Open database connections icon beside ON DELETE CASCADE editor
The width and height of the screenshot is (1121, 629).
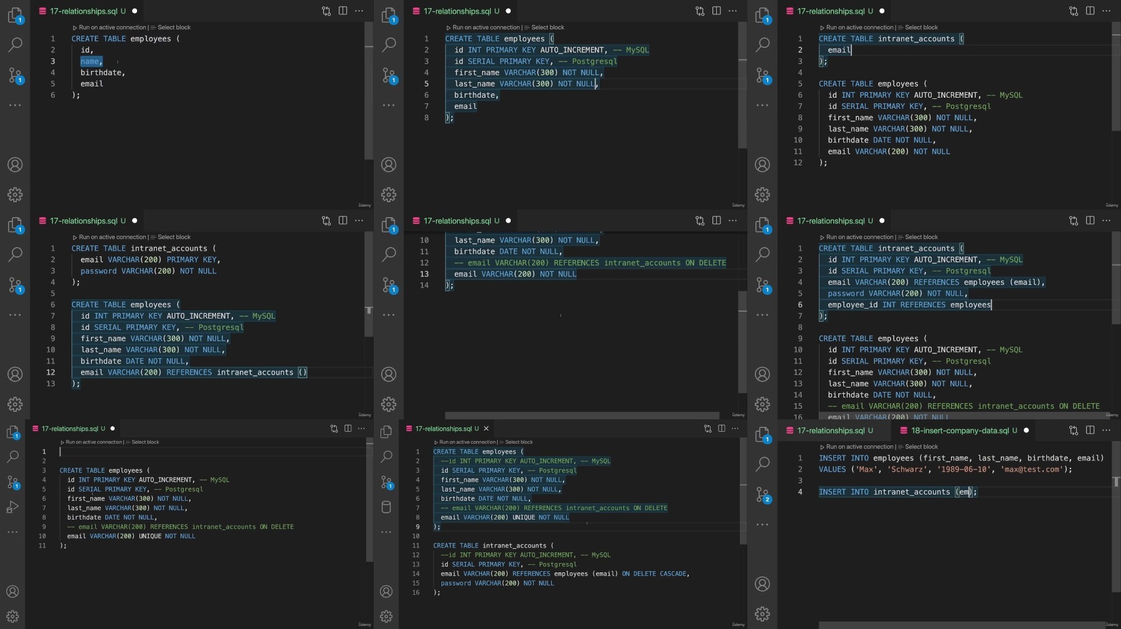tap(386, 506)
